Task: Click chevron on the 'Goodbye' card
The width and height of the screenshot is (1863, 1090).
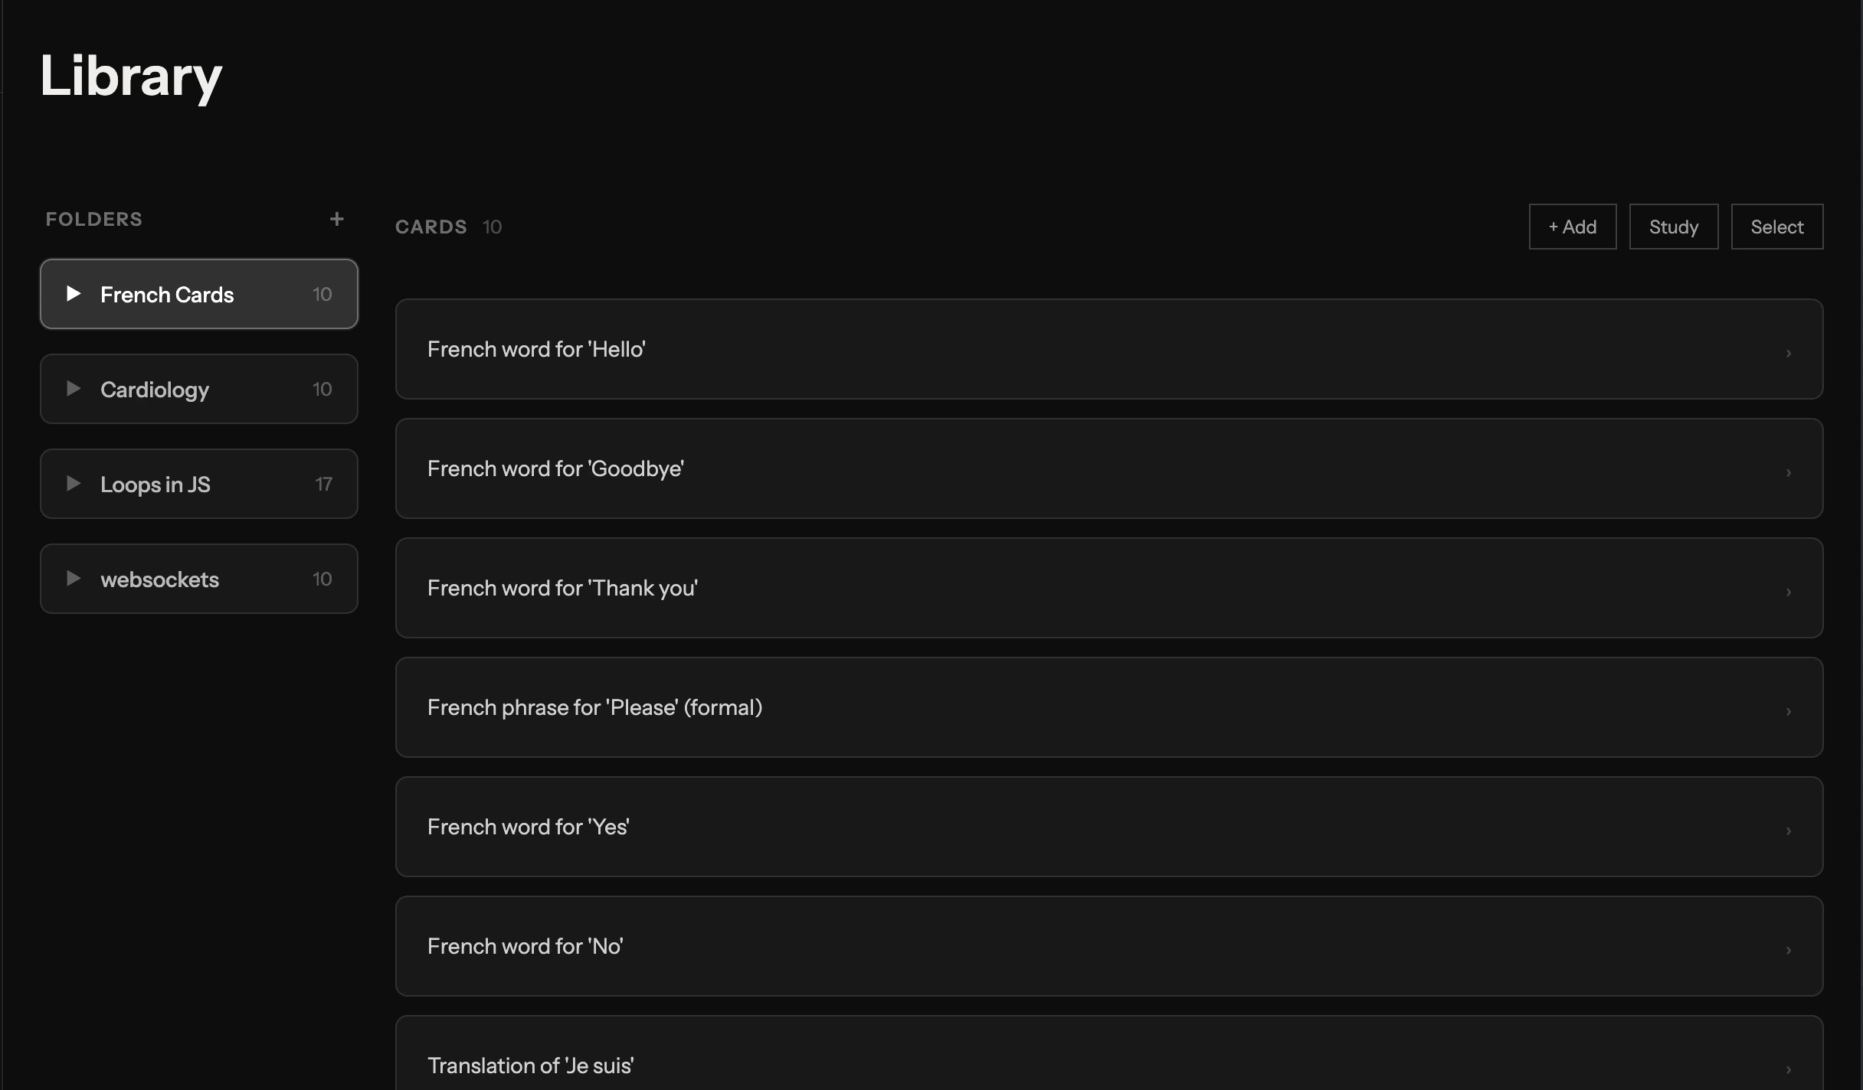Action: point(1788,472)
